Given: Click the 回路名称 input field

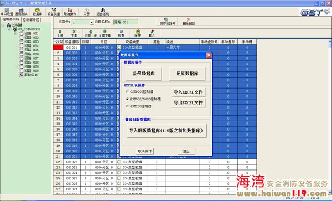Looking at the screenshot, I should pos(126,22).
